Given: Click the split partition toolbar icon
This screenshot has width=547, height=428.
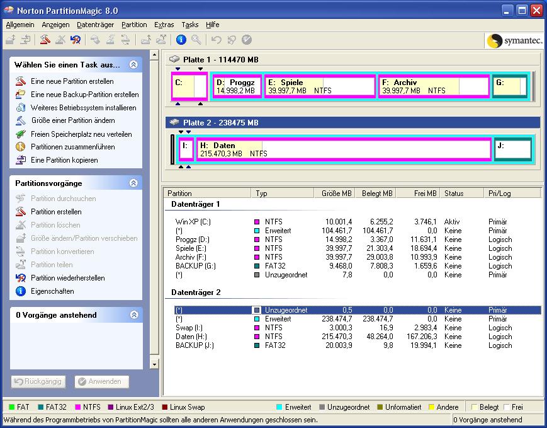Looking at the screenshot, I should (x=161, y=40).
